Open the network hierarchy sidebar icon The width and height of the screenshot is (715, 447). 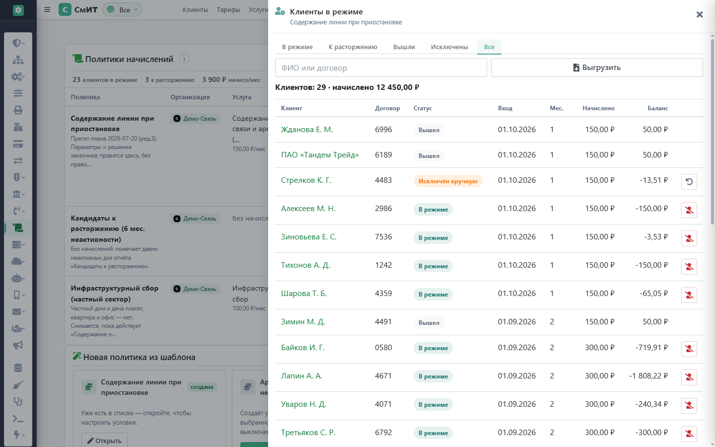click(18, 60)
